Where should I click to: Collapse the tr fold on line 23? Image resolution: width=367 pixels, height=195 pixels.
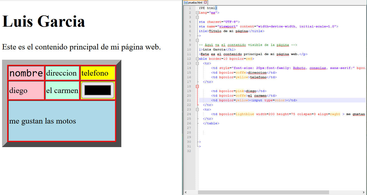point(197,109)
